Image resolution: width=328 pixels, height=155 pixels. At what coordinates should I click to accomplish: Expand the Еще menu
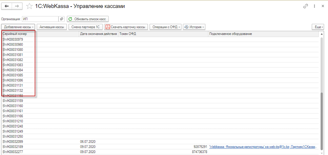(318, 27)
